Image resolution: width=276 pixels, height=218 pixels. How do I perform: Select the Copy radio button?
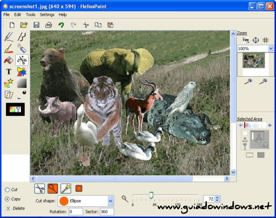click(x=7, y=199)
